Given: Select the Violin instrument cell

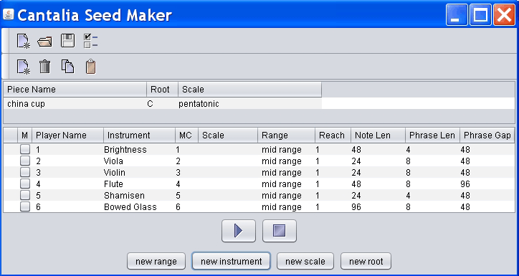Looking at the screenshot, I should click(x=140, y=173).
